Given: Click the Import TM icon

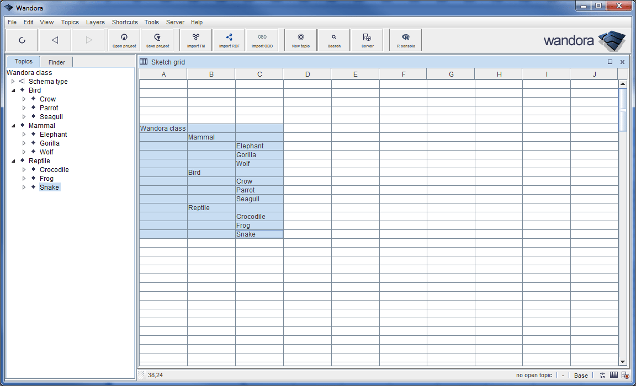Looking at the screenshot, I should [196, 40].
